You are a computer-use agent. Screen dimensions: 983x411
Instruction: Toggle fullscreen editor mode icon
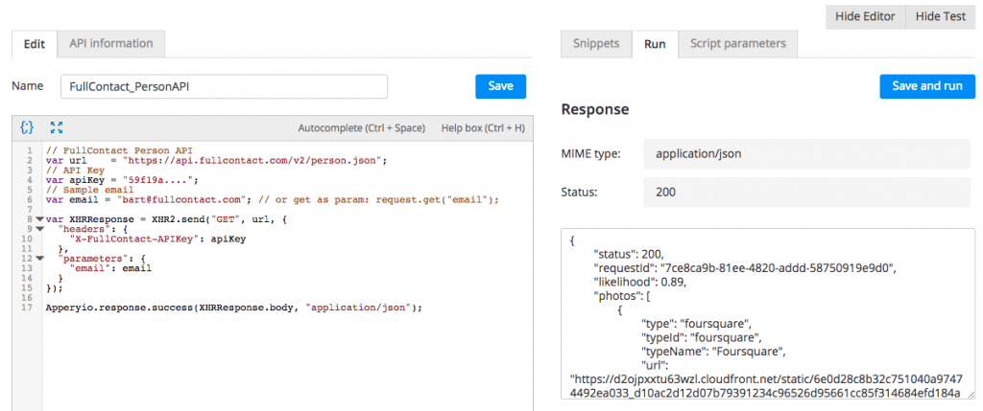point(56,126)
